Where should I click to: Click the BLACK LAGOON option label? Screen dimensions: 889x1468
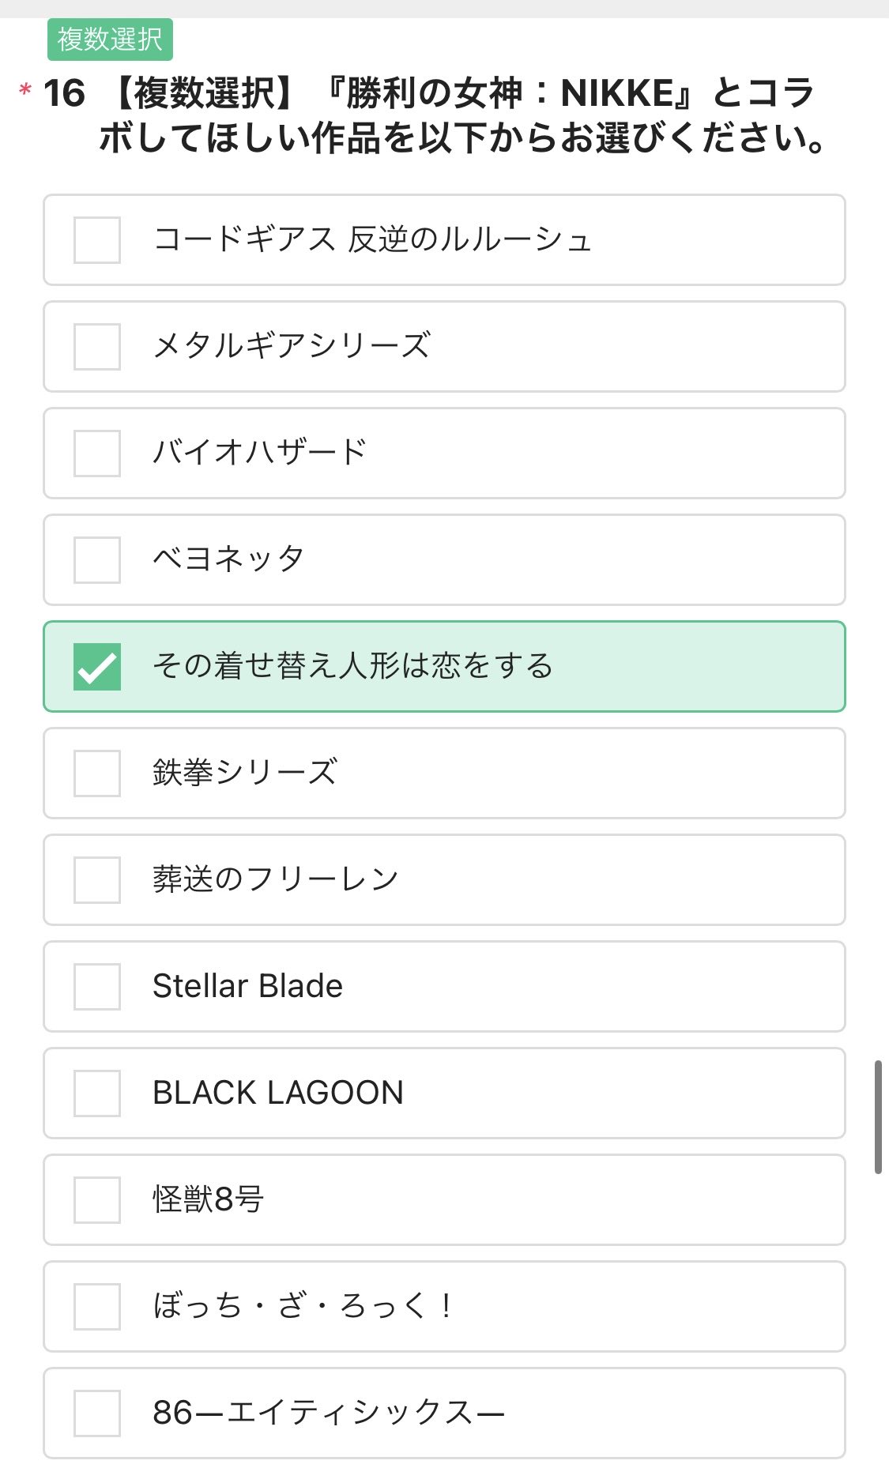277,1093
